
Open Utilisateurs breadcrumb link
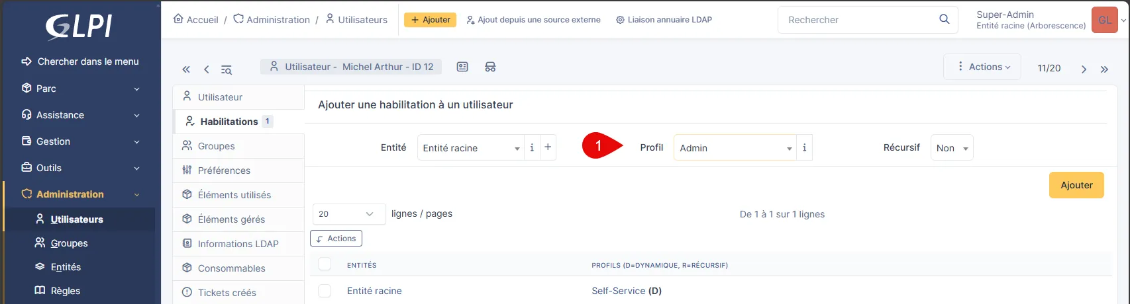pos(356,20)
